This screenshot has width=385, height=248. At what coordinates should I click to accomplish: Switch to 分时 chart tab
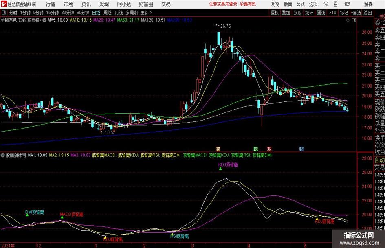pos(13,13)
